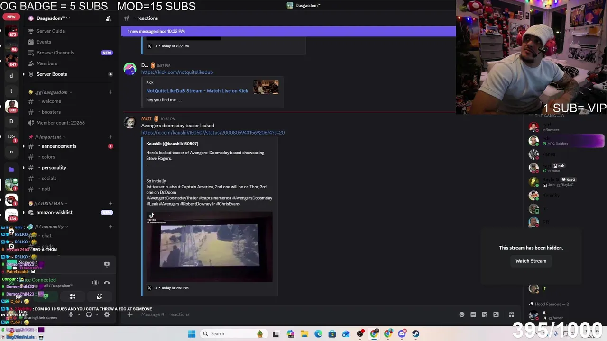Click Watch Stream on hidden stream panel

[531, 261]
